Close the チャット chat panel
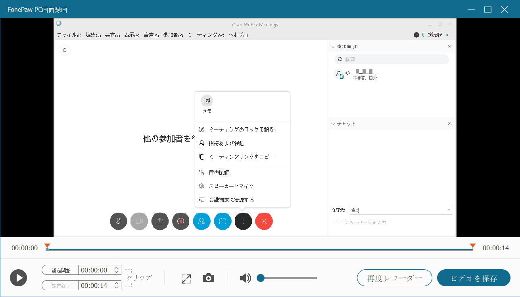 [450, 124]
